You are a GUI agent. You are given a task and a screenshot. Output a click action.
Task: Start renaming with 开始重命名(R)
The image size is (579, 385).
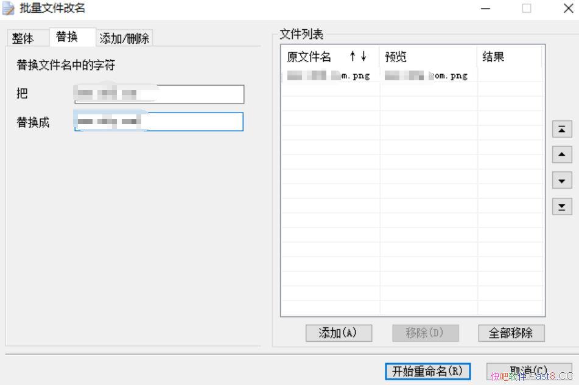pyautogui.click(x=427, y=371)
